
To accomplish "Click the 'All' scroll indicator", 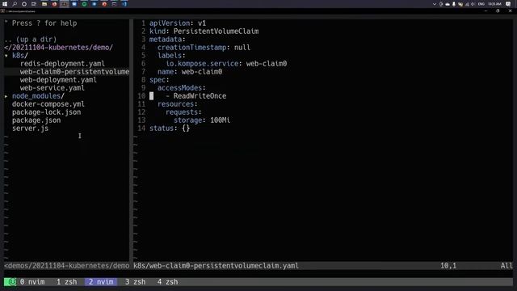I will 506,266.
